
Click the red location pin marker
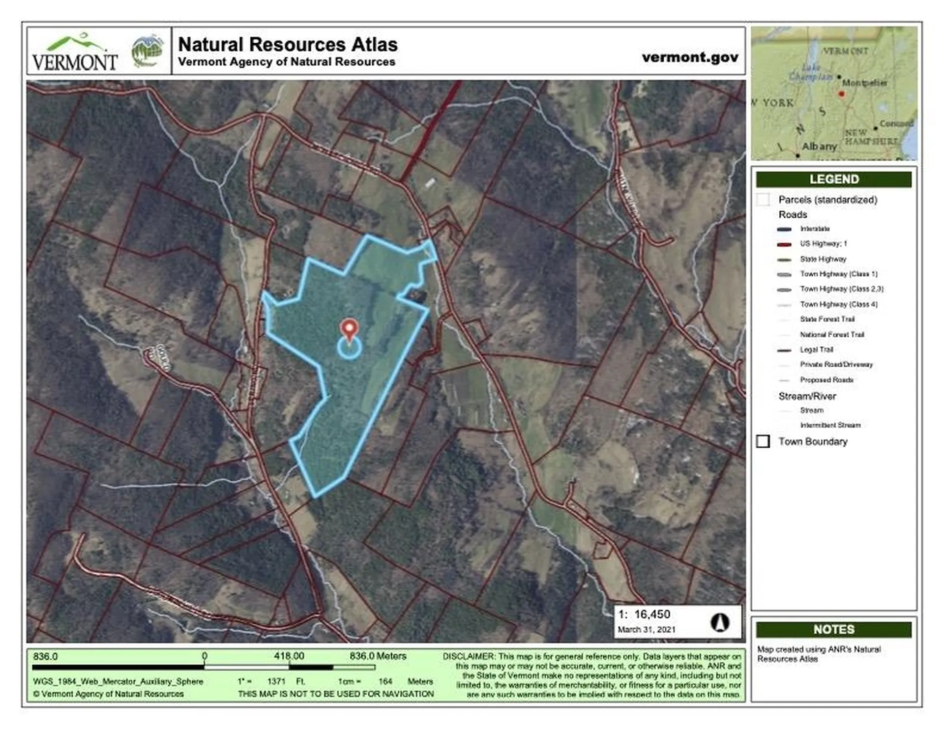click(350, 330)
